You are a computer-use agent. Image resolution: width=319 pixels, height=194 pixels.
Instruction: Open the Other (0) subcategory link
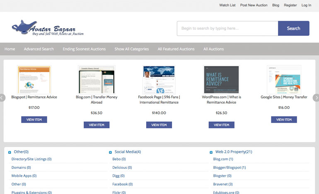[x=19, y=184]
